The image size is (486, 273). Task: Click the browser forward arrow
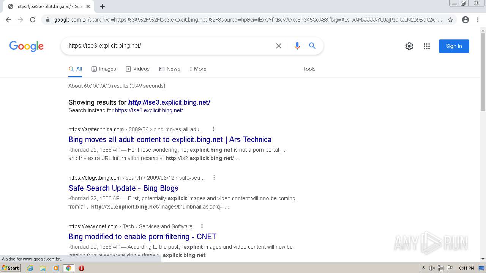21,20
